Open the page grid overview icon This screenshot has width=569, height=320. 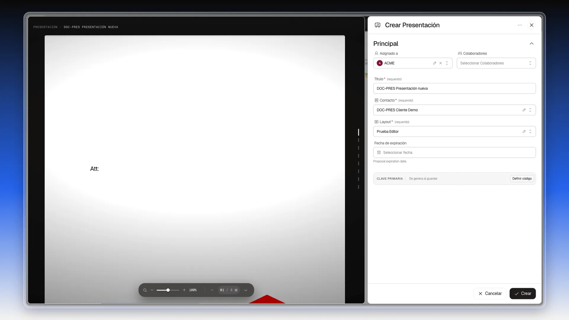point(236,290)
